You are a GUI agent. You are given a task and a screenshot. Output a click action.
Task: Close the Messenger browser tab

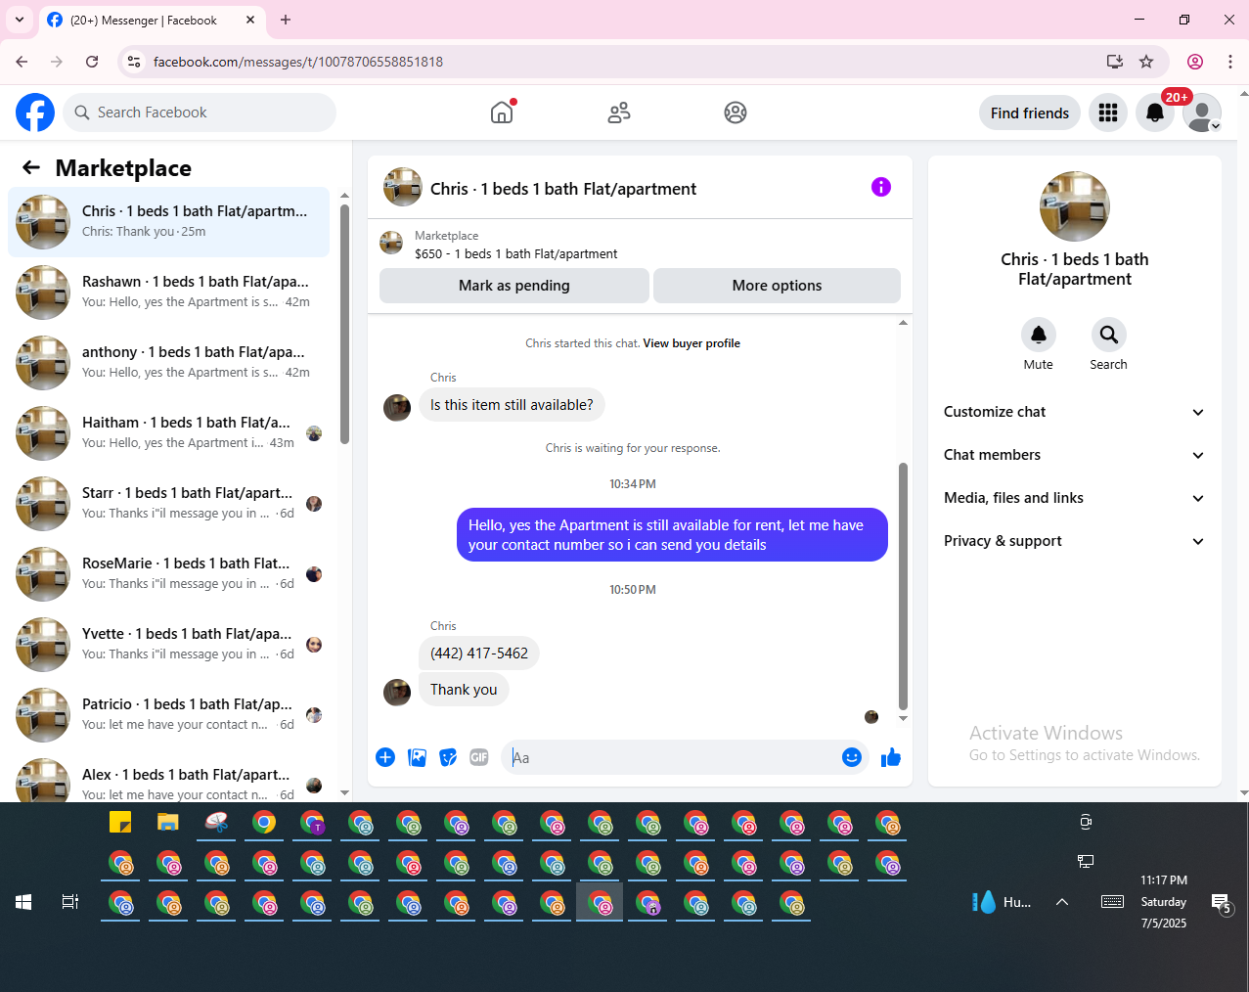point(250,20)
